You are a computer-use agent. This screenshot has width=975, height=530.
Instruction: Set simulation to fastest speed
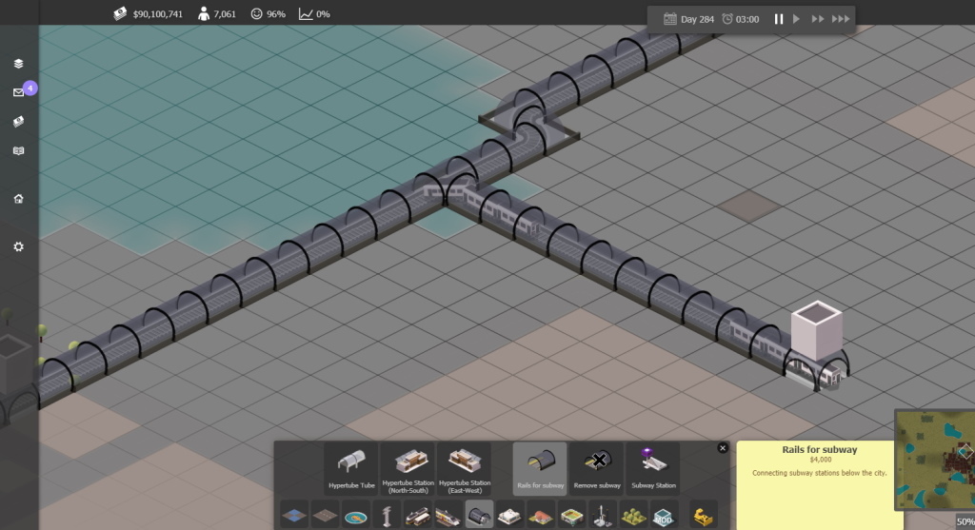[x=841, y=19]
